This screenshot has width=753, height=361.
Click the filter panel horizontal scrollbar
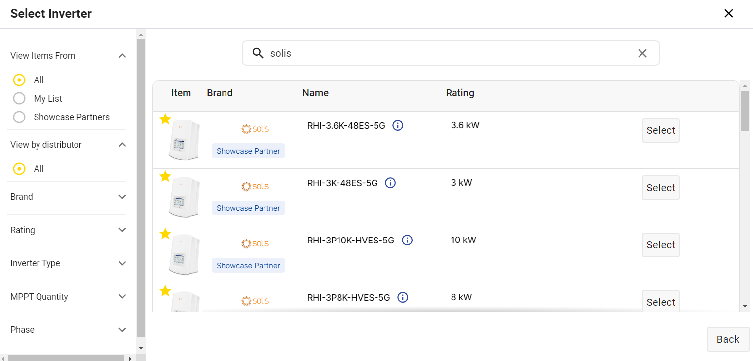66,358
